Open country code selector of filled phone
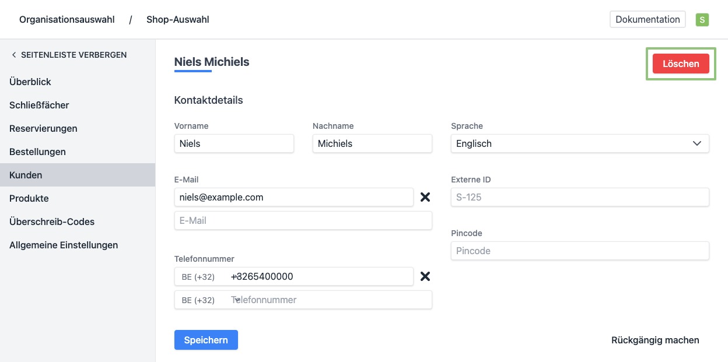 (x=201, y=277)
